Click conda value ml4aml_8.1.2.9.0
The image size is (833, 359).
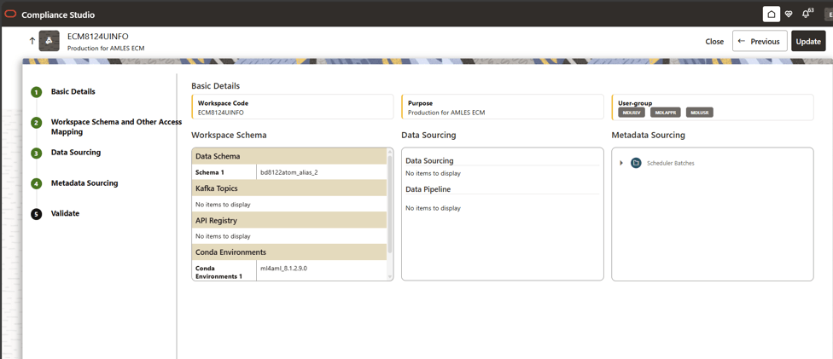tap(283, 269)
